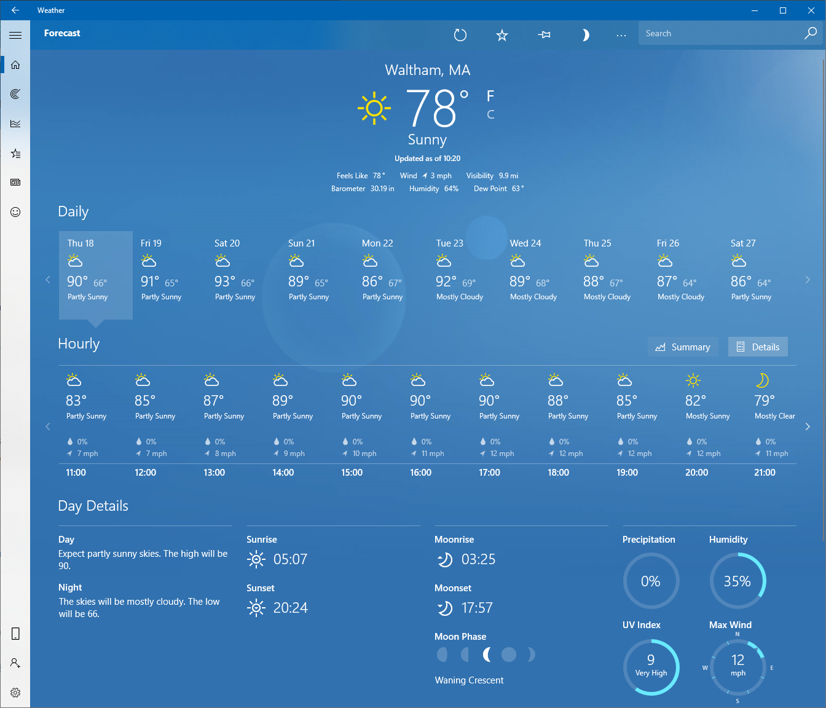The height and width of the screenshot is (708, 826).
Task: Select the Sun 21 daily forecast
Action: tap(317, 275)
